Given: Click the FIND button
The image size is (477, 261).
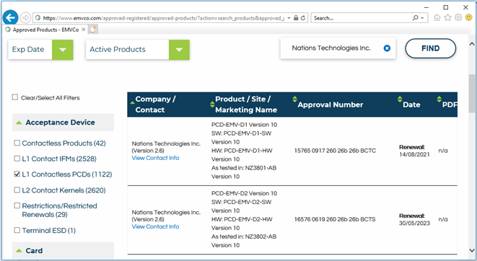Looking at the screenshot, I should 431,48.
